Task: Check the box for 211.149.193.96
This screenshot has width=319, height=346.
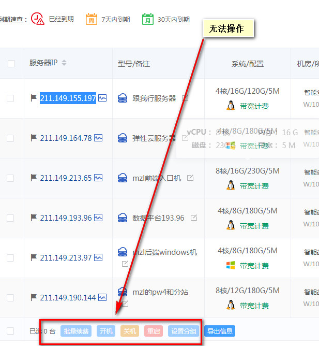Action: click(x=10, y=218)
